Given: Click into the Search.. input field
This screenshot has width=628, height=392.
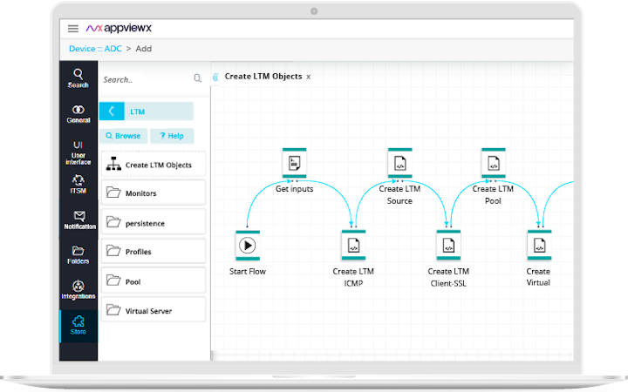Looking at the screenshot, I should (x=147, y=79).
